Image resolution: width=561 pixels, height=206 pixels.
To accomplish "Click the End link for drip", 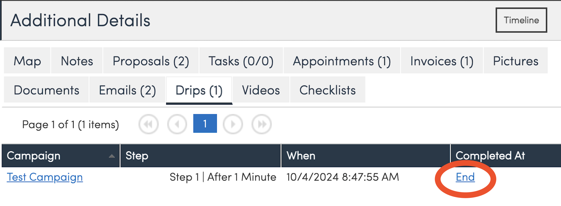I will (465, 177).
